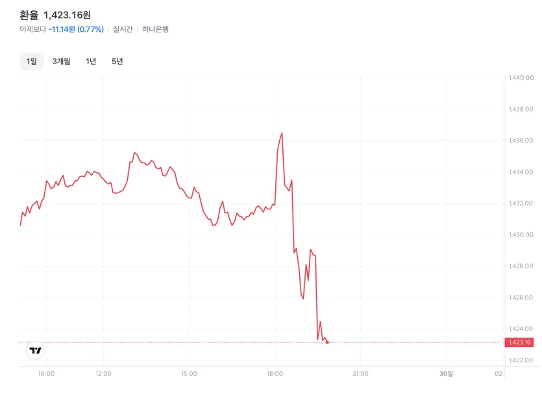Click the 30일 date axis label
542x398 pixels.
coord(446,373)
